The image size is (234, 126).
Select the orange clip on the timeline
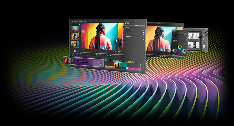point(110,67)
